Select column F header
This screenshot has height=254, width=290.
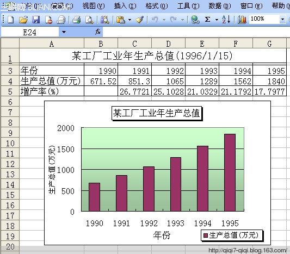click(236, 44)
